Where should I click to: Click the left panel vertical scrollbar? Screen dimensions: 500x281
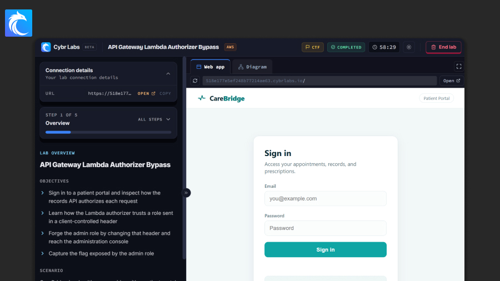tap(184, 158)
